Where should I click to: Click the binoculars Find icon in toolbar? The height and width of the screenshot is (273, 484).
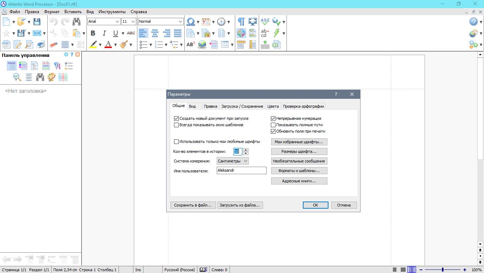point(77,22)
